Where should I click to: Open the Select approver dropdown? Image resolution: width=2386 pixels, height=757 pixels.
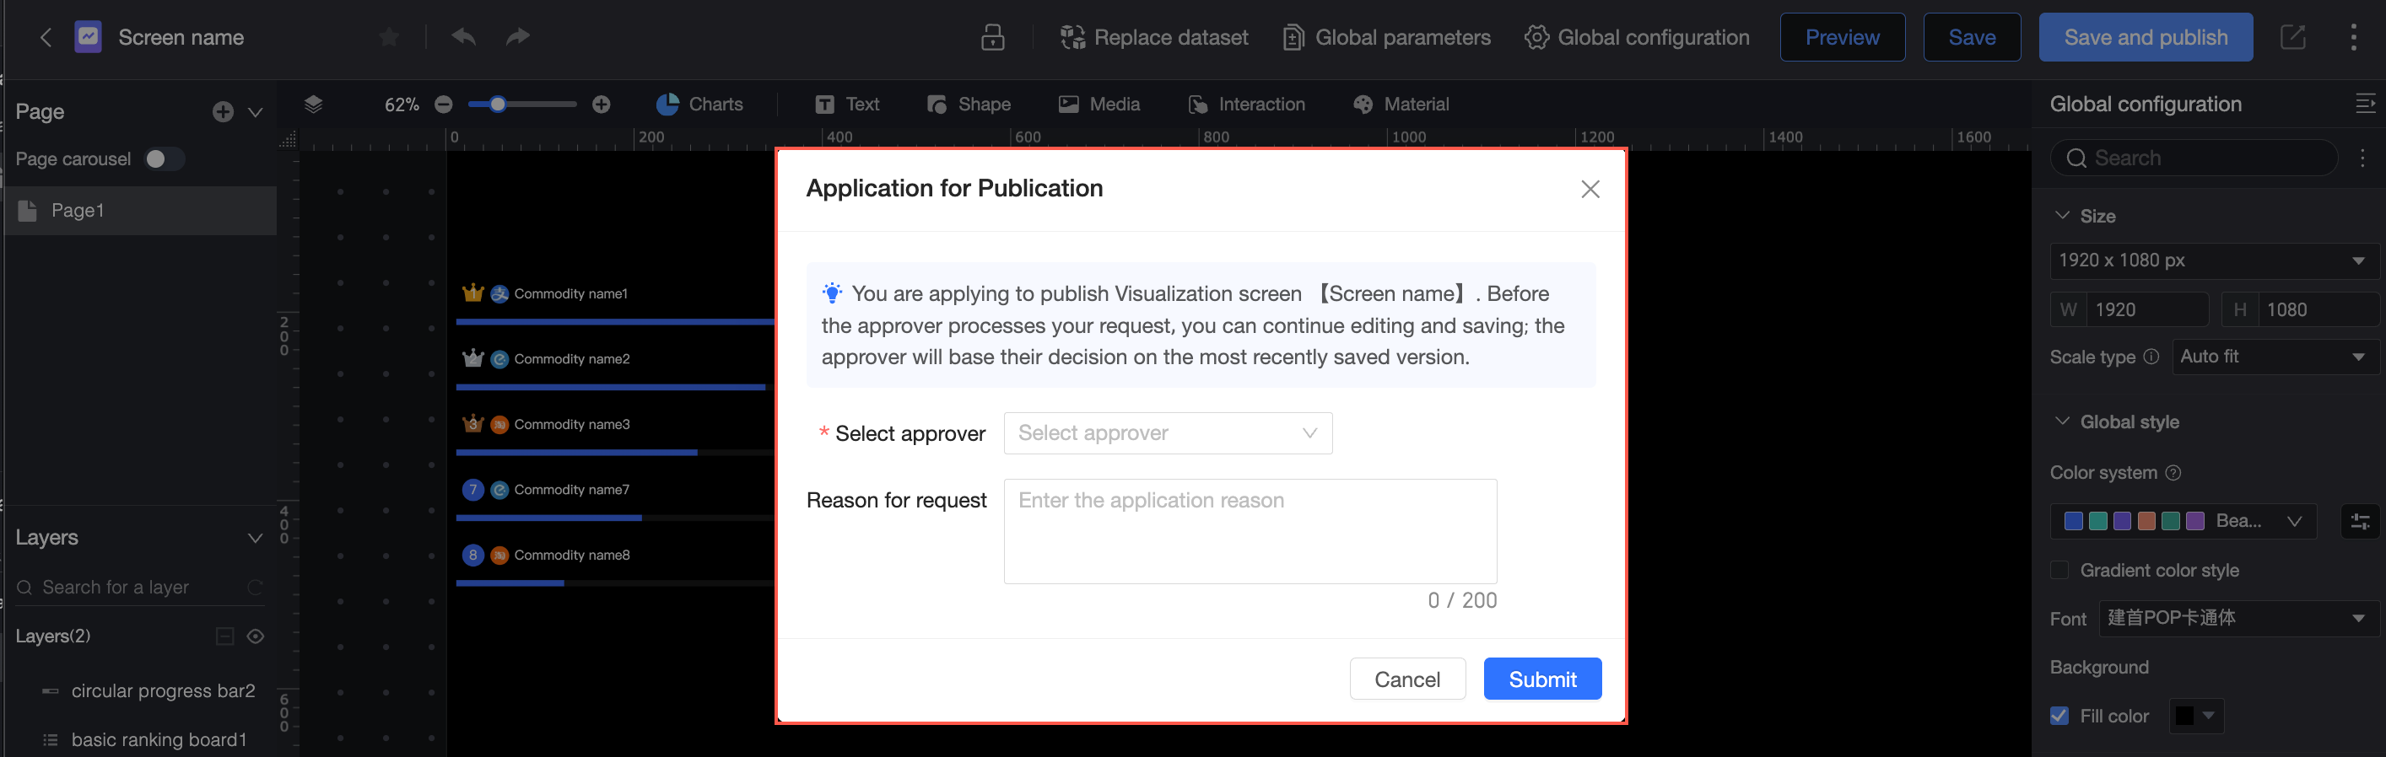1167,433
